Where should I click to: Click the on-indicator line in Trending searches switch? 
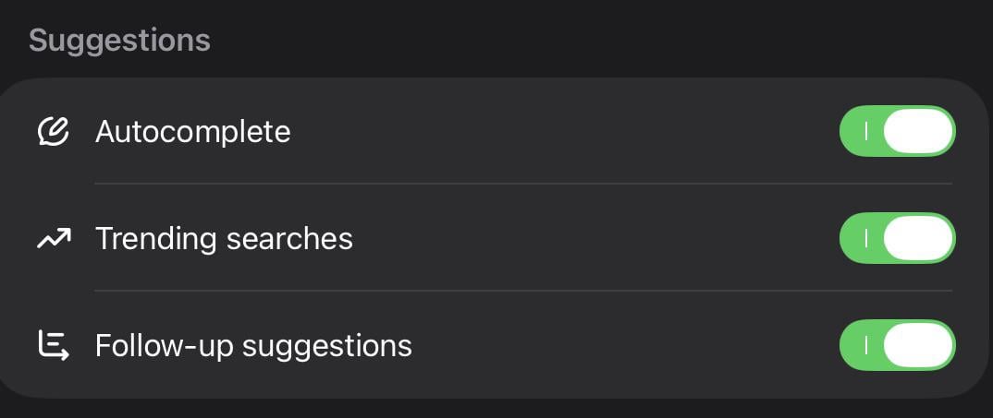tap(866, 239)
